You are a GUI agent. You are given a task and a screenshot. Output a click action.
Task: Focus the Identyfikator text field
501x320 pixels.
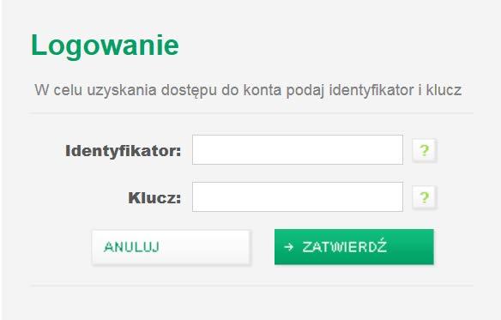point(298,149)
